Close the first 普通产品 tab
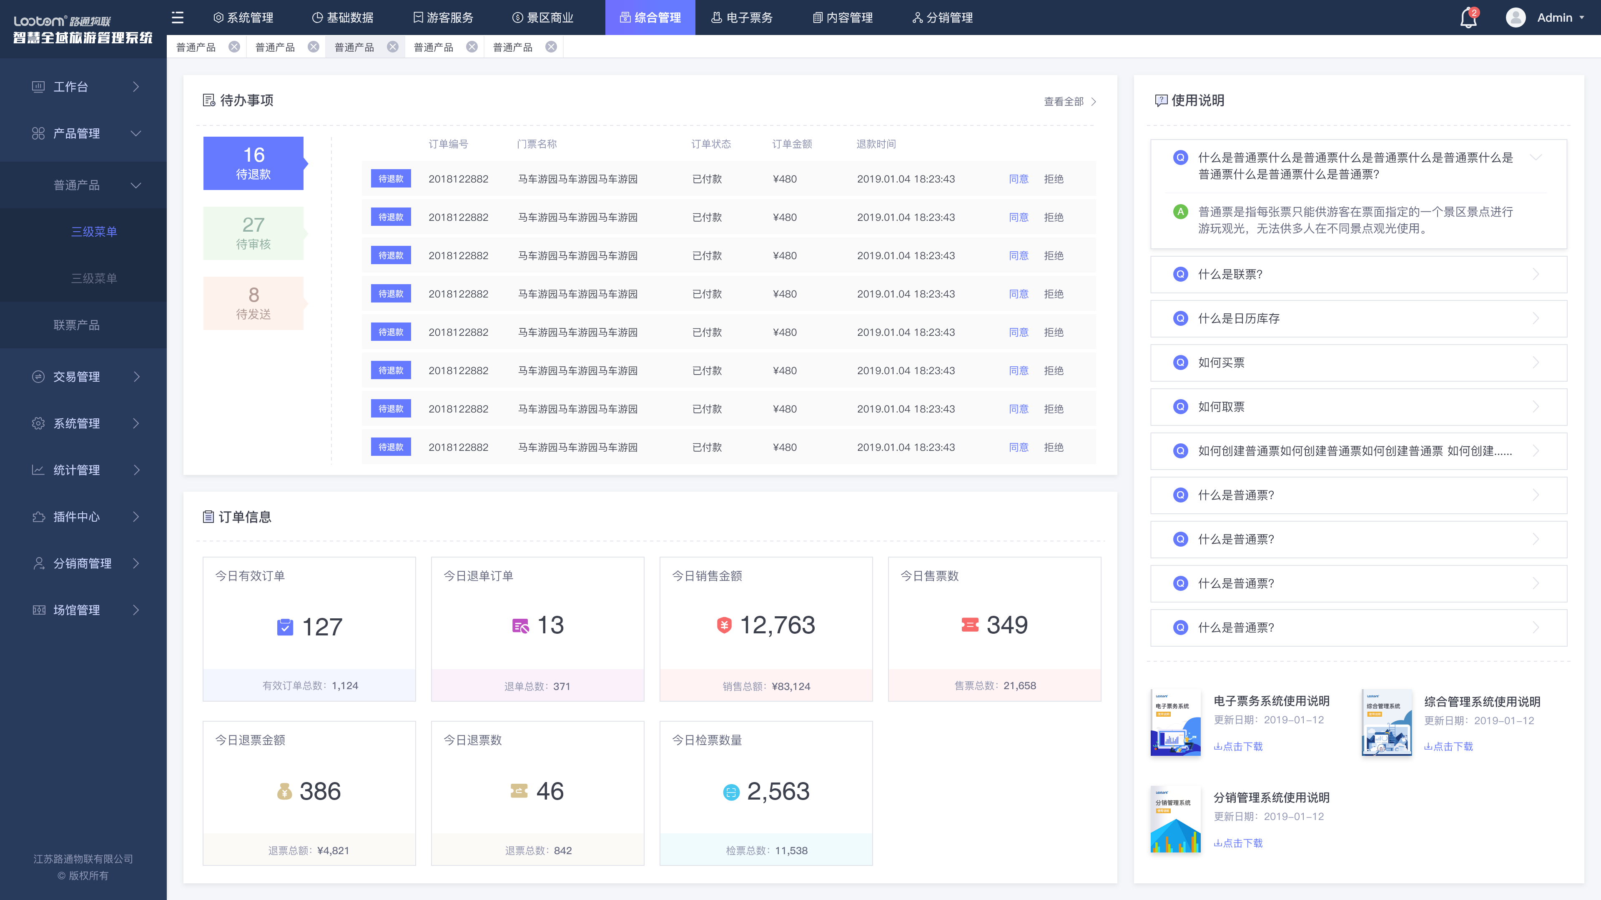The image size is (1601, 900). (234, 47)
